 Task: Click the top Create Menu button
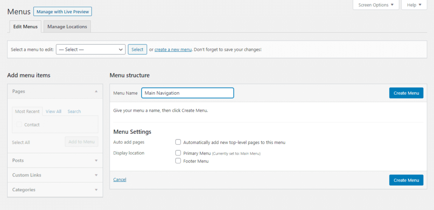pos(406,93)
